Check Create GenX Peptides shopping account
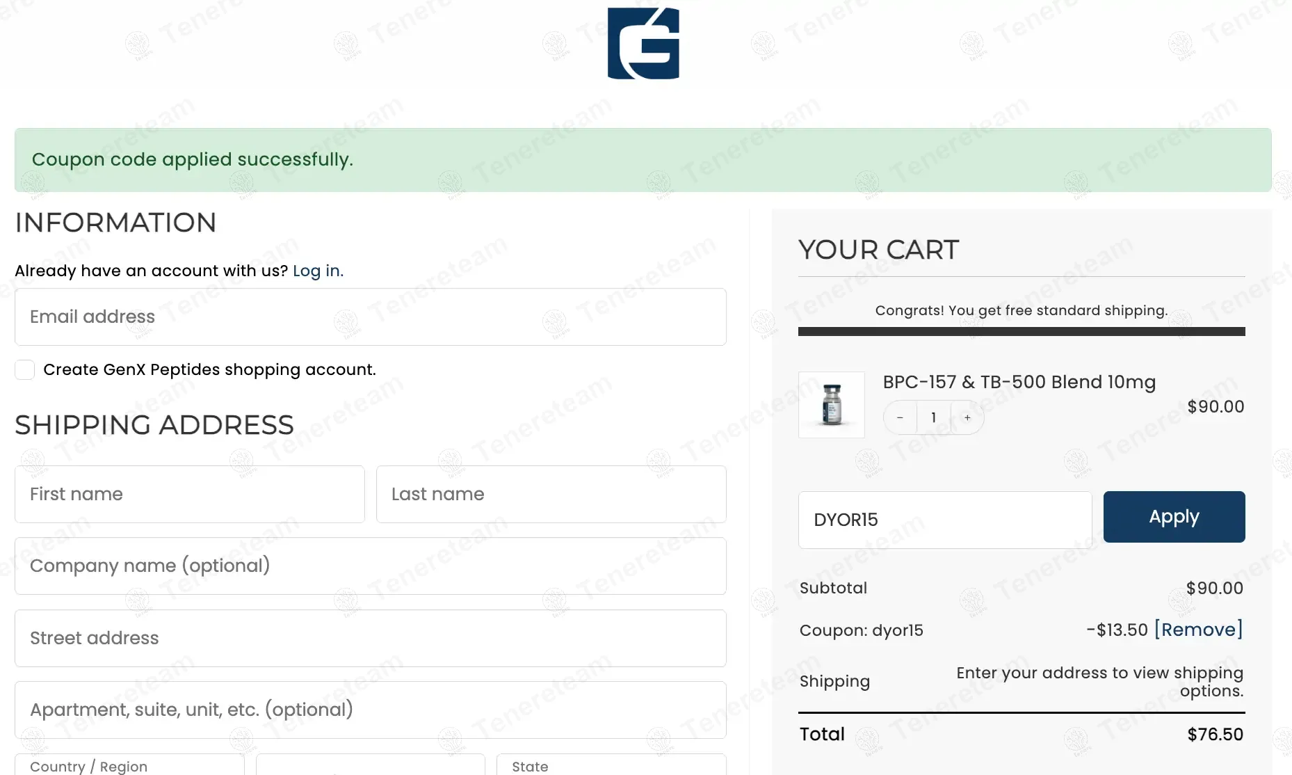Viewport: 1292px width, 775px height. pos(25,369)
